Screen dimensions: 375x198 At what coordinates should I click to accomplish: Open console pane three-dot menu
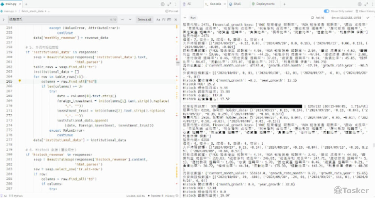372,4
